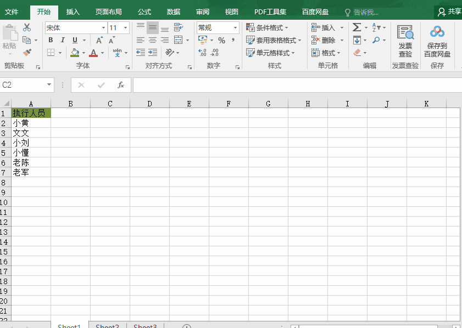Image resolution: width=462 pixels, height=328 pixels.
Task: Apply percent style
Action: (x=221, y=40)
